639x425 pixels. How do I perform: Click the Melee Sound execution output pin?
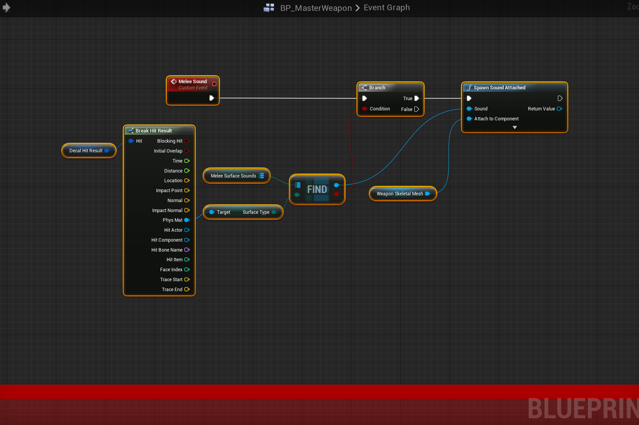coord(211,98)
